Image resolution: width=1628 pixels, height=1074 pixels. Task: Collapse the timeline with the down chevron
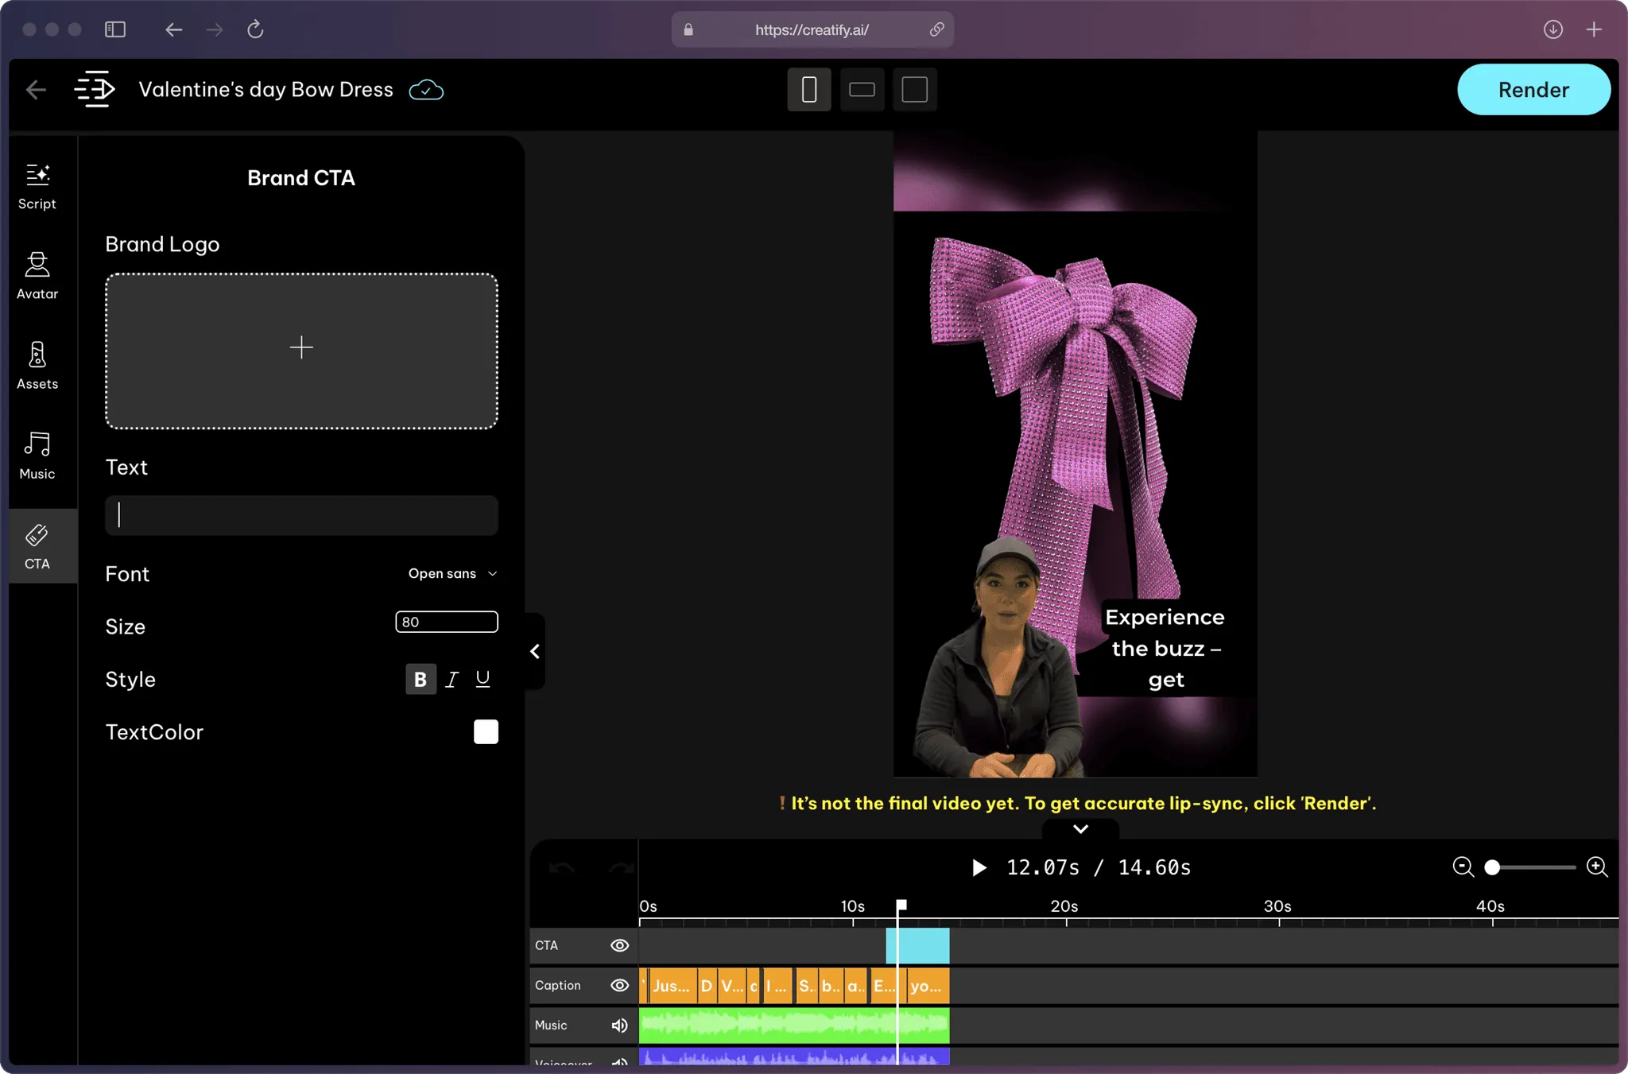(x=1080, y=828)
